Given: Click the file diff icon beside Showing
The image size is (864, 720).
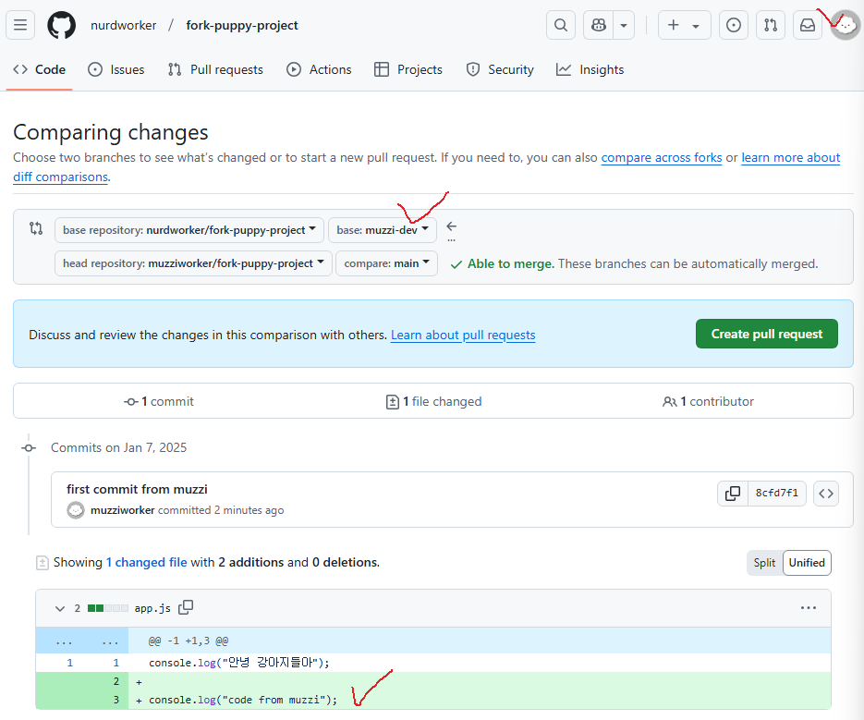Looking at the screenshot, I should click(43, 563).
